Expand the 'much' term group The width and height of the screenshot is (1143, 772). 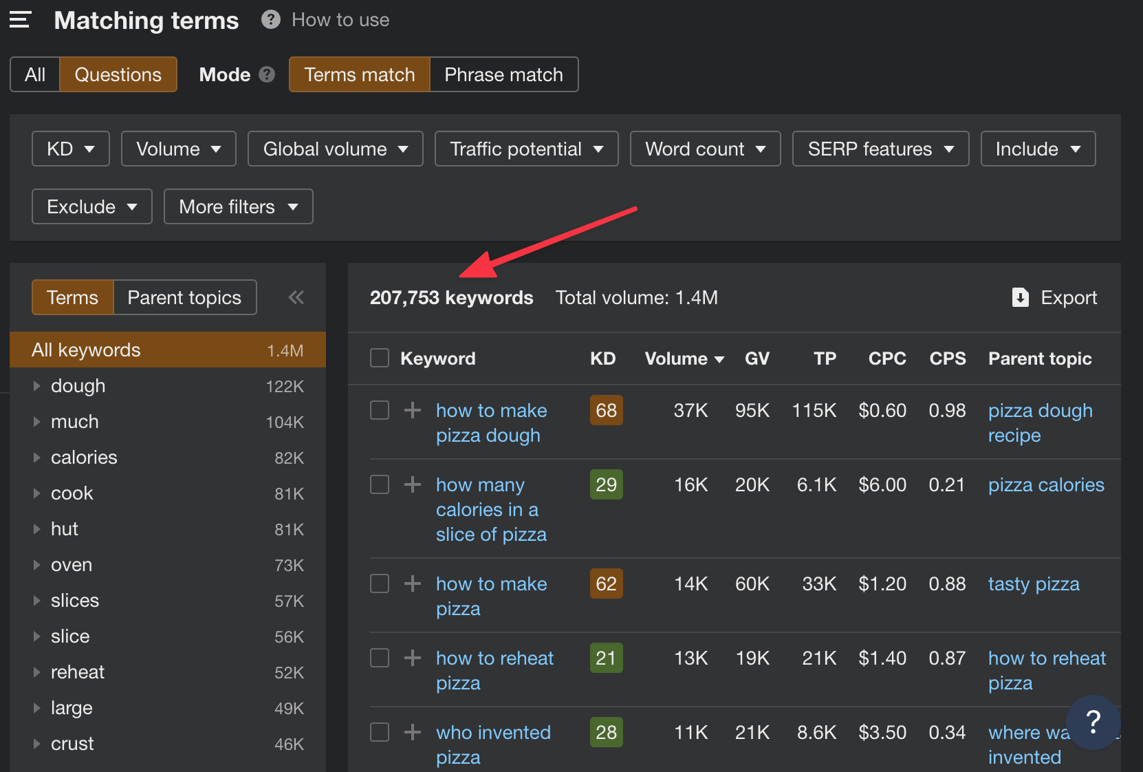(x=37, y=422)
